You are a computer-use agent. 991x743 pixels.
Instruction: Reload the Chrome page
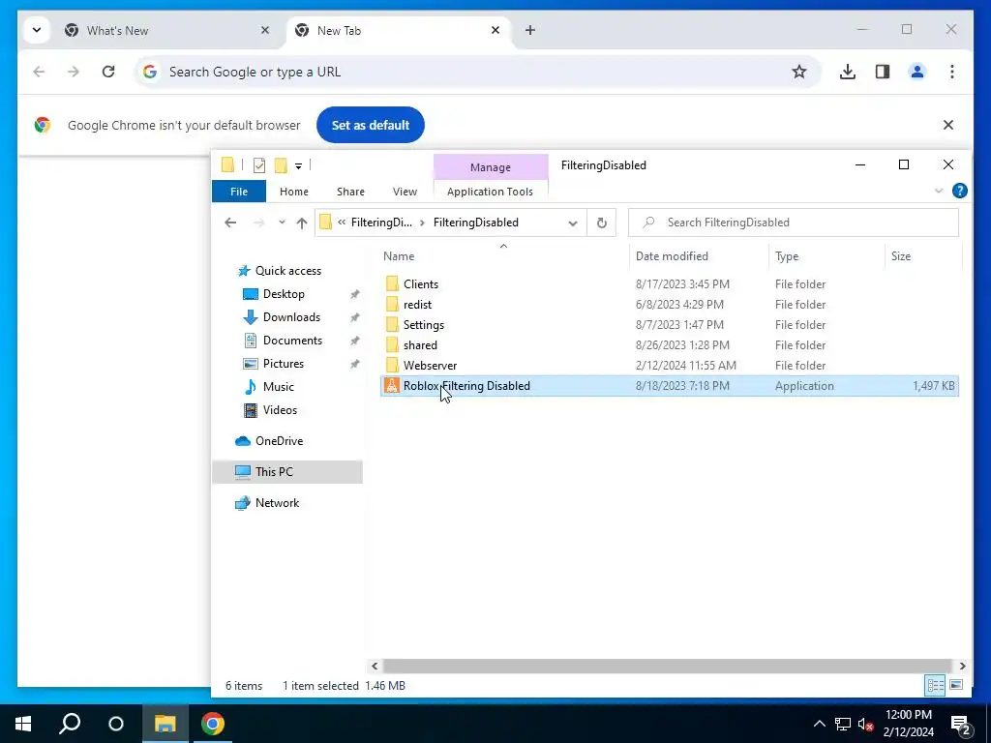coord(108,72)
